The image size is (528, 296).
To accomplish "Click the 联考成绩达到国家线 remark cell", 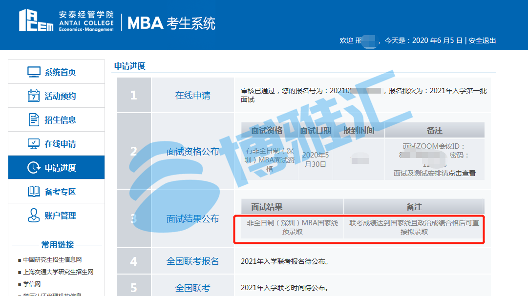I will (414, 227).
